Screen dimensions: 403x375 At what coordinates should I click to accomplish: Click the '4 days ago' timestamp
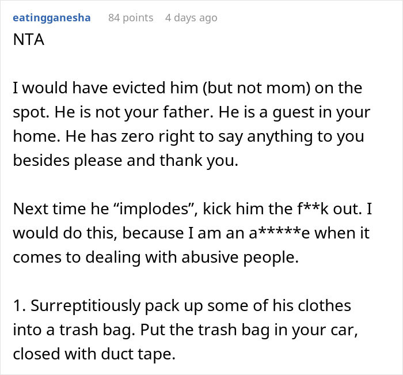point(191,18)
